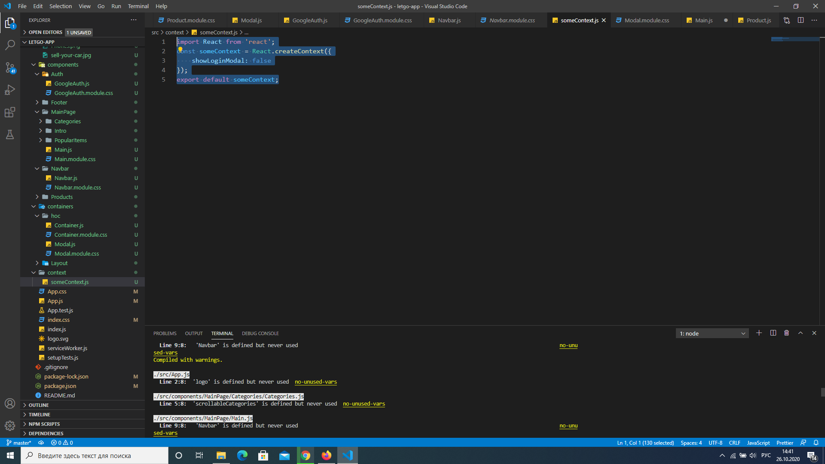Open the Run and Debug view
Screen dimensions: 825x464
pyautogui.click(x=10, y=90)
